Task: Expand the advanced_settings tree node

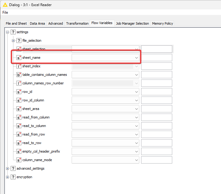Action: [x=8, y=168]
